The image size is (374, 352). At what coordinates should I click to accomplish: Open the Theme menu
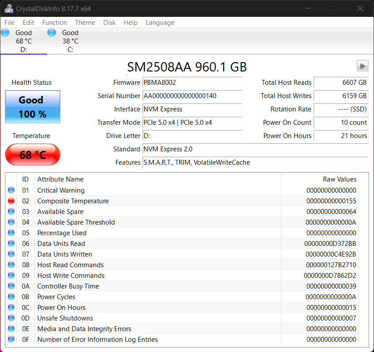tap(85, 23)
